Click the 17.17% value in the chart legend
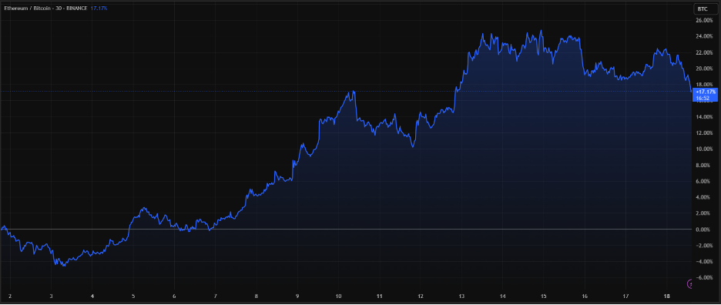 pos(99,8)
